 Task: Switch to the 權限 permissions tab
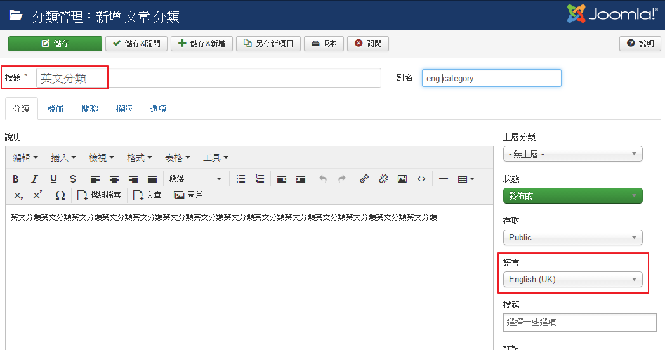click(x=124, y=108)
